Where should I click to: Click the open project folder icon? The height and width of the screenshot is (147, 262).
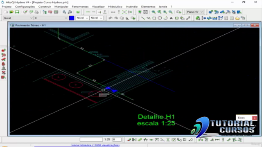click(x=11, y=12)
